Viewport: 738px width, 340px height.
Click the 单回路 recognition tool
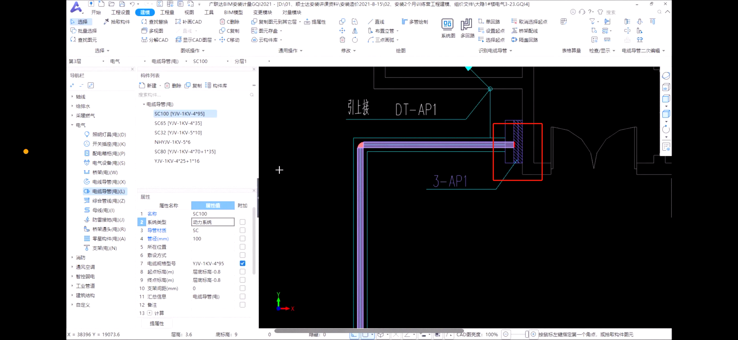[x=489, y=22]
